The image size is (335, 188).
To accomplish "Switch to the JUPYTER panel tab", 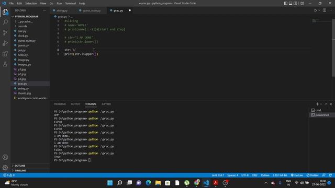I will point(106,104).
